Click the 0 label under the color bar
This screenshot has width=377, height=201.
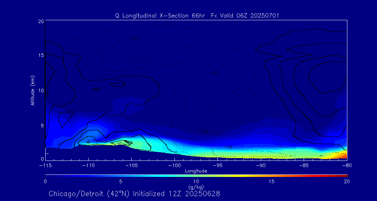tap(45, 182)
